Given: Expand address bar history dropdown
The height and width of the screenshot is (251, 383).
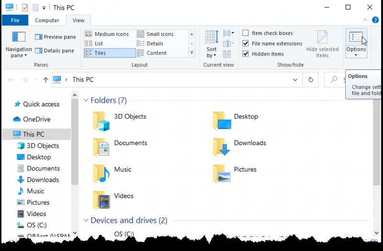Looking at the screenshot, I should pos(295,80).
